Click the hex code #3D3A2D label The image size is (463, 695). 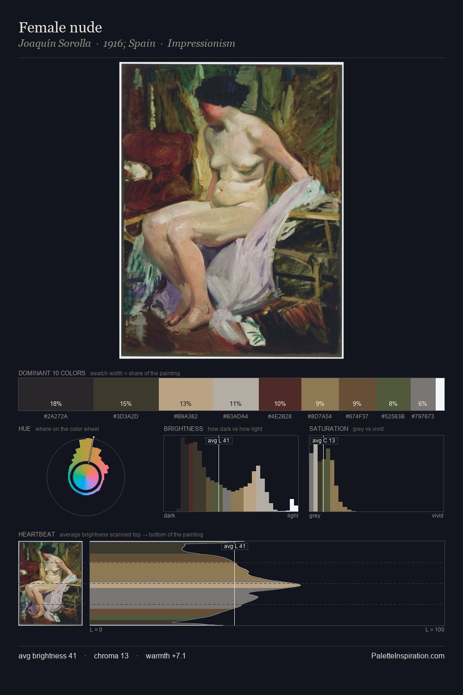[126, 417]
